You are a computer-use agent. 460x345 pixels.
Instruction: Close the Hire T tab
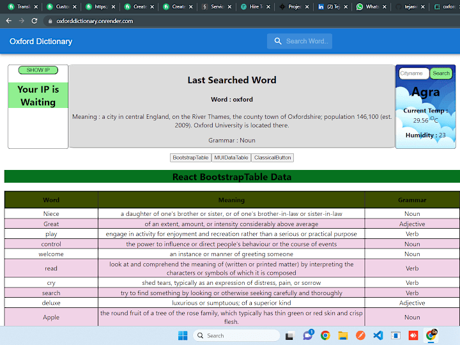(268, 6)
